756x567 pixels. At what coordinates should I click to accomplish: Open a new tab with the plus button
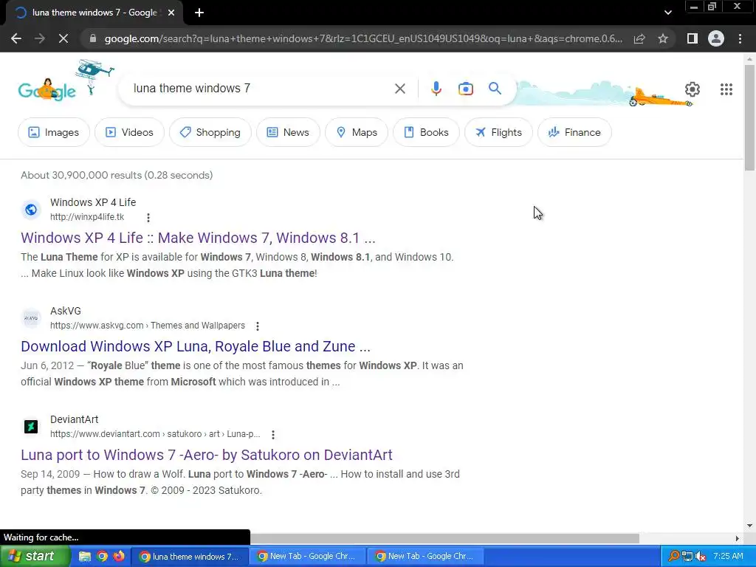[x=199, y=13]
